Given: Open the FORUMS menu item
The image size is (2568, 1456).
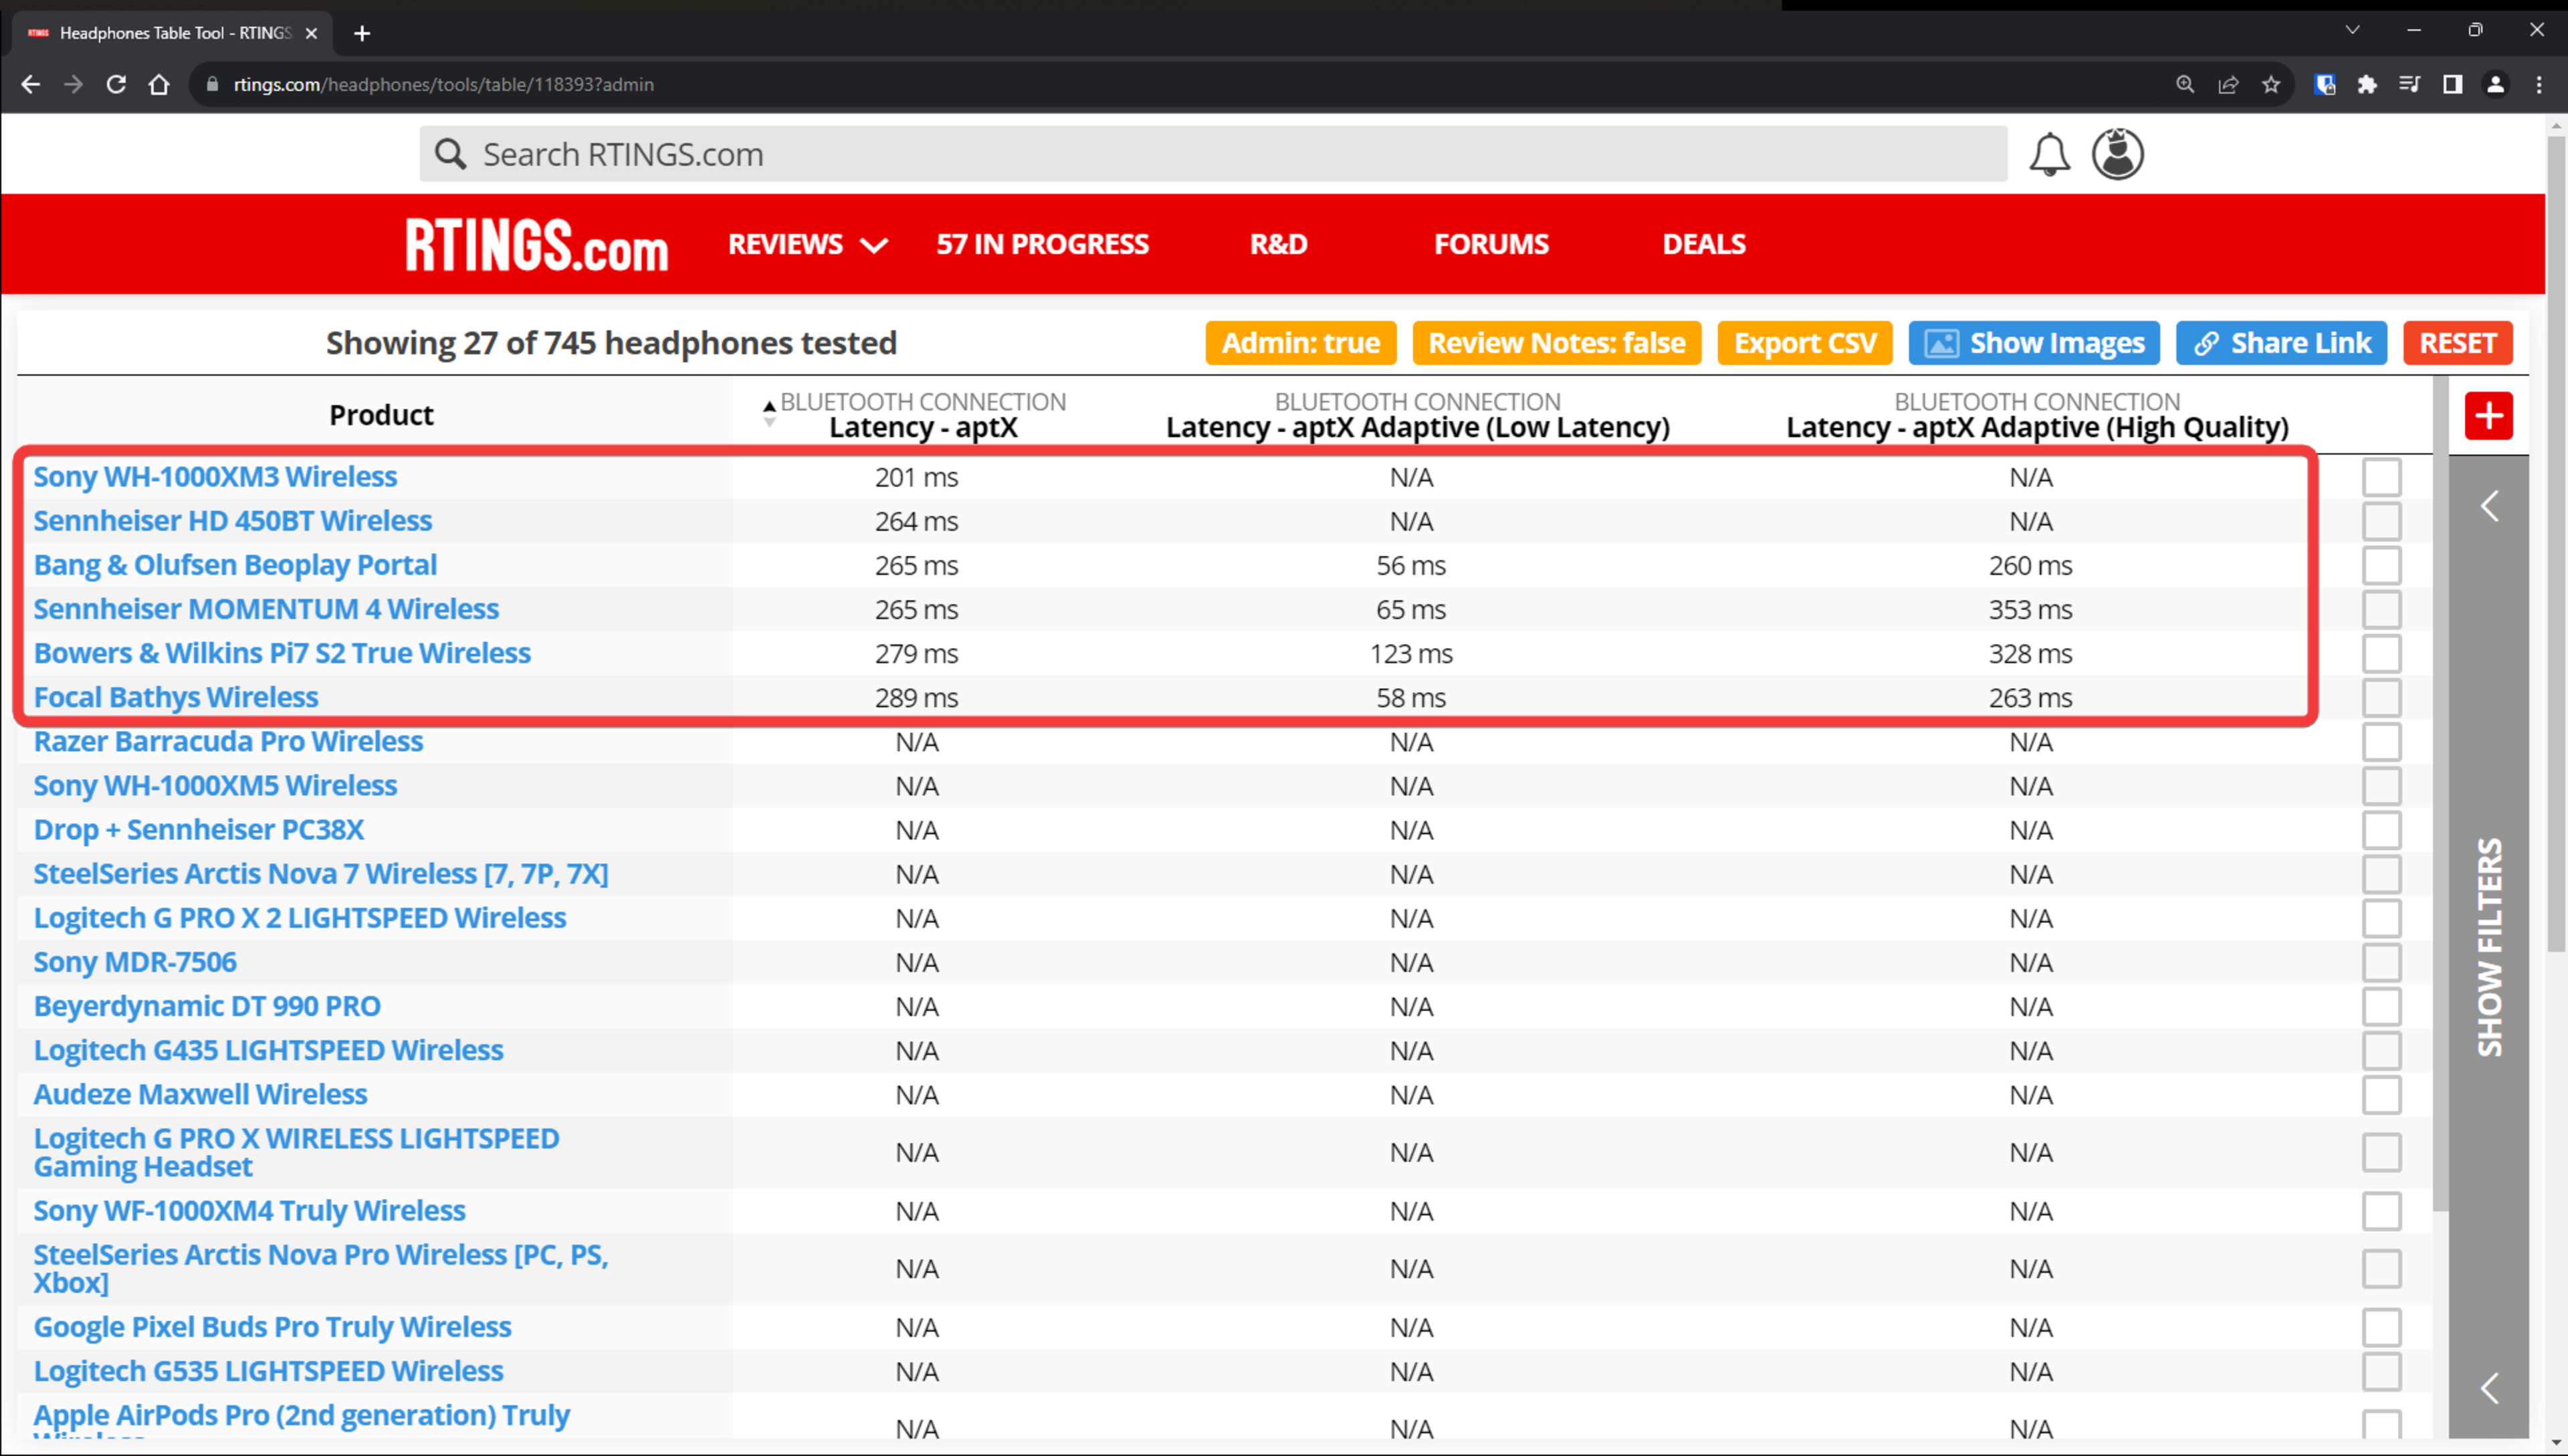Looking at the screenshot, I should (1491, 244).
